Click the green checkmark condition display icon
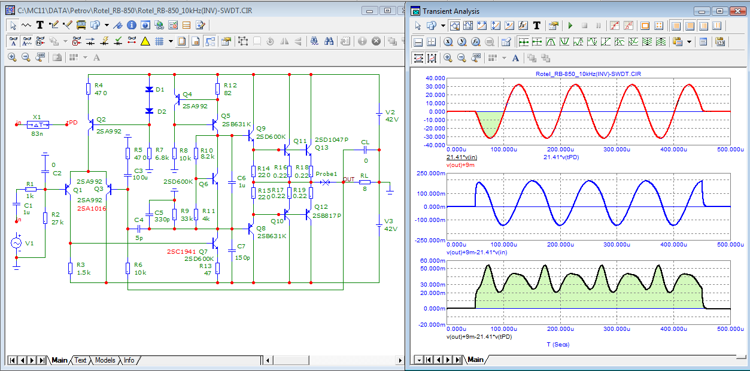This screenshot has width=750, height=371. pos(118,41)
